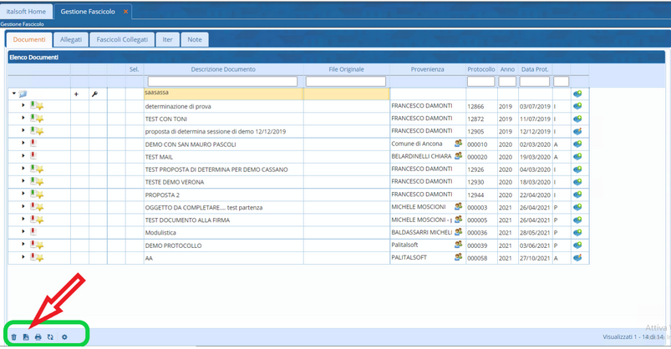Click the export document icon beside the trash
The image size is (671, 349).
point(26,336)
